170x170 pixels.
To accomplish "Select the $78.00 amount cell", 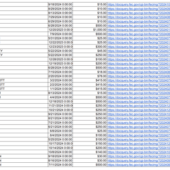I will pyautogui.click(x=90, y=76).
